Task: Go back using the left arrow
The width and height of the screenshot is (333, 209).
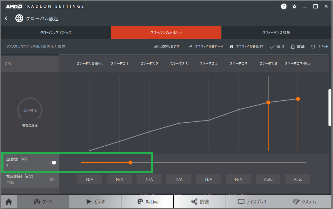Action: point(6,18)
